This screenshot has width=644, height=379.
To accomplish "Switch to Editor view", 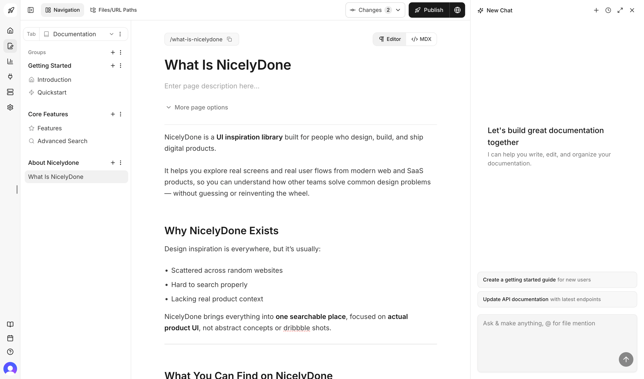I will point(390,39).
